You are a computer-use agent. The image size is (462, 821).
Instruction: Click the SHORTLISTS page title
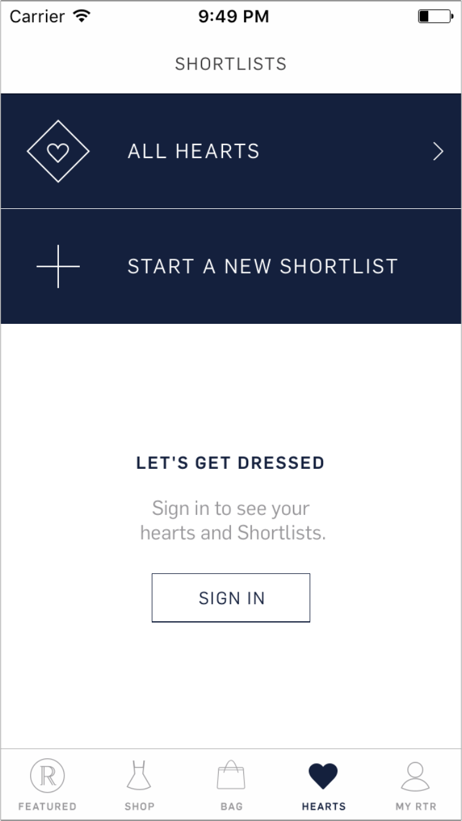[x=231, y=64]
